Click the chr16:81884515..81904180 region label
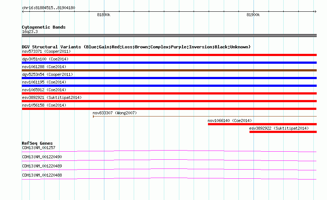Screen dimensions: 327x200 click(x=48, y=8)
